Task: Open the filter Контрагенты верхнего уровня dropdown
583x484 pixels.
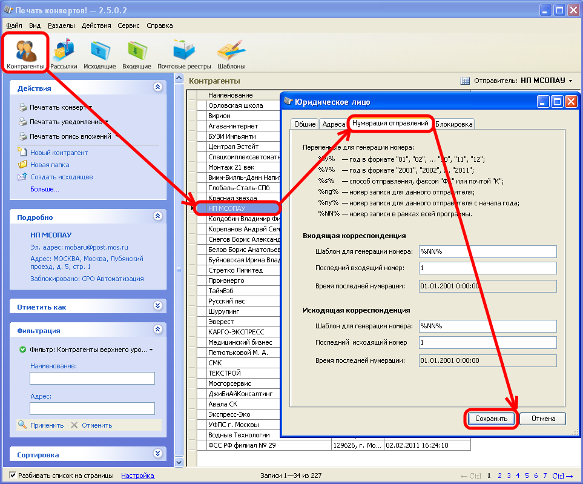Action: tap(151, 350)
